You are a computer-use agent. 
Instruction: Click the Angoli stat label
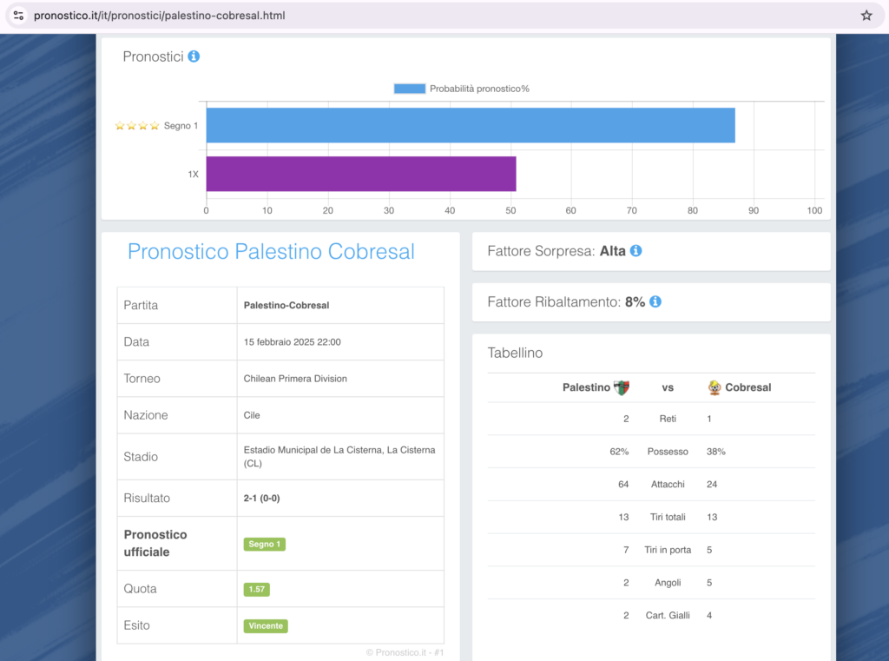tap(668, 583)
